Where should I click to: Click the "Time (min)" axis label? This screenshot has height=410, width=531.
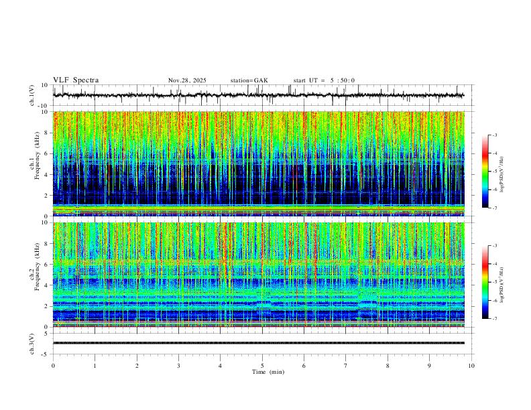point(268,372)
